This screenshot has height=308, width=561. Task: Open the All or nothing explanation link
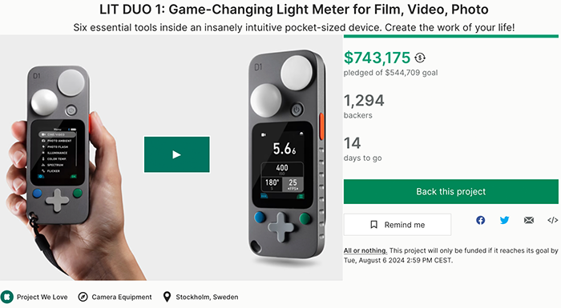[365, 250]
